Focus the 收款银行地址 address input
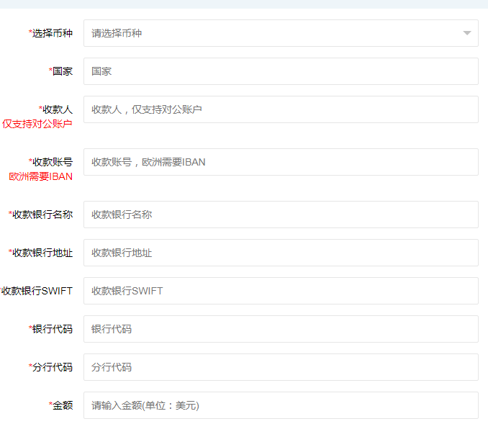Viewport: 488px width, 424px height. tap(281, 253)
